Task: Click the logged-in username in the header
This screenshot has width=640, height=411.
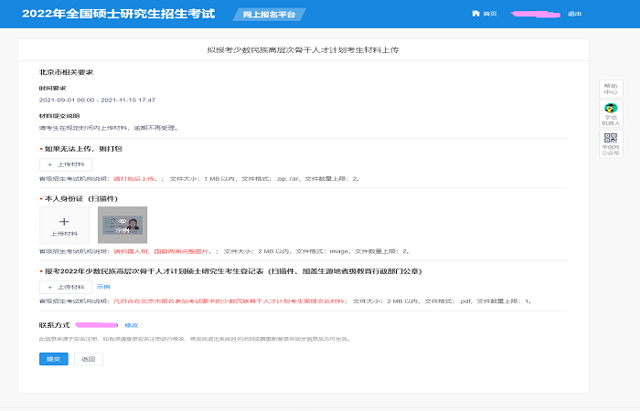Action: (x=534, y=15)
